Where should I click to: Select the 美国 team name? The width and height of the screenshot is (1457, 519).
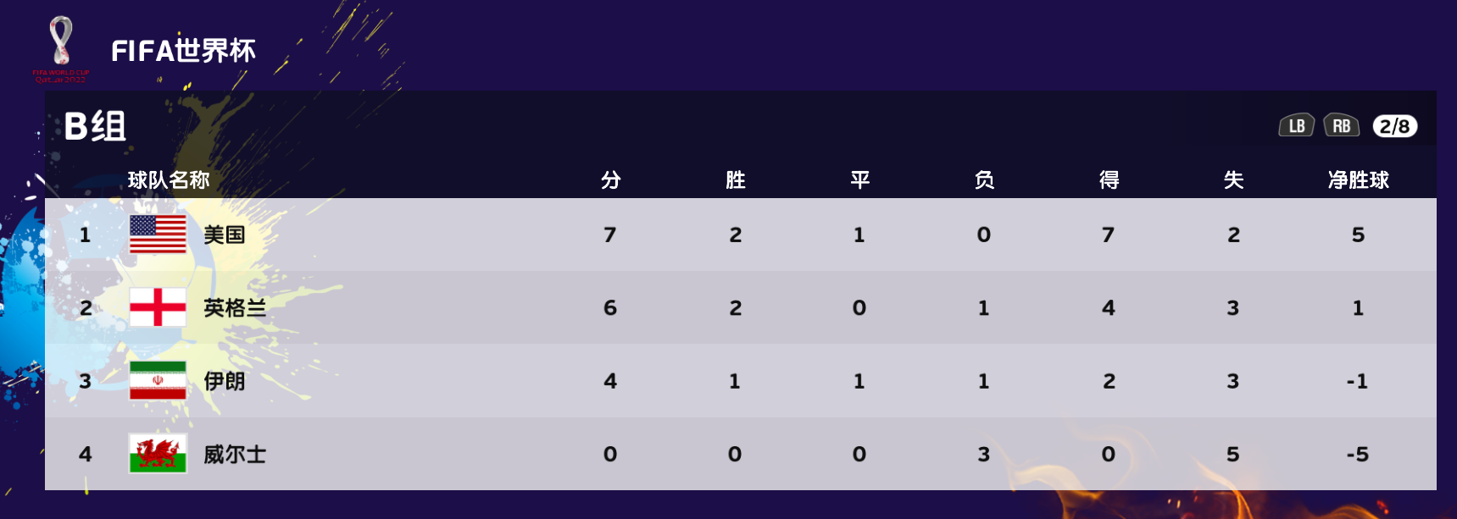(x=225, y=235)
